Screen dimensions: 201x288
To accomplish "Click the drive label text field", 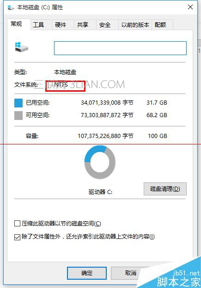I will (x=120, y=48).
